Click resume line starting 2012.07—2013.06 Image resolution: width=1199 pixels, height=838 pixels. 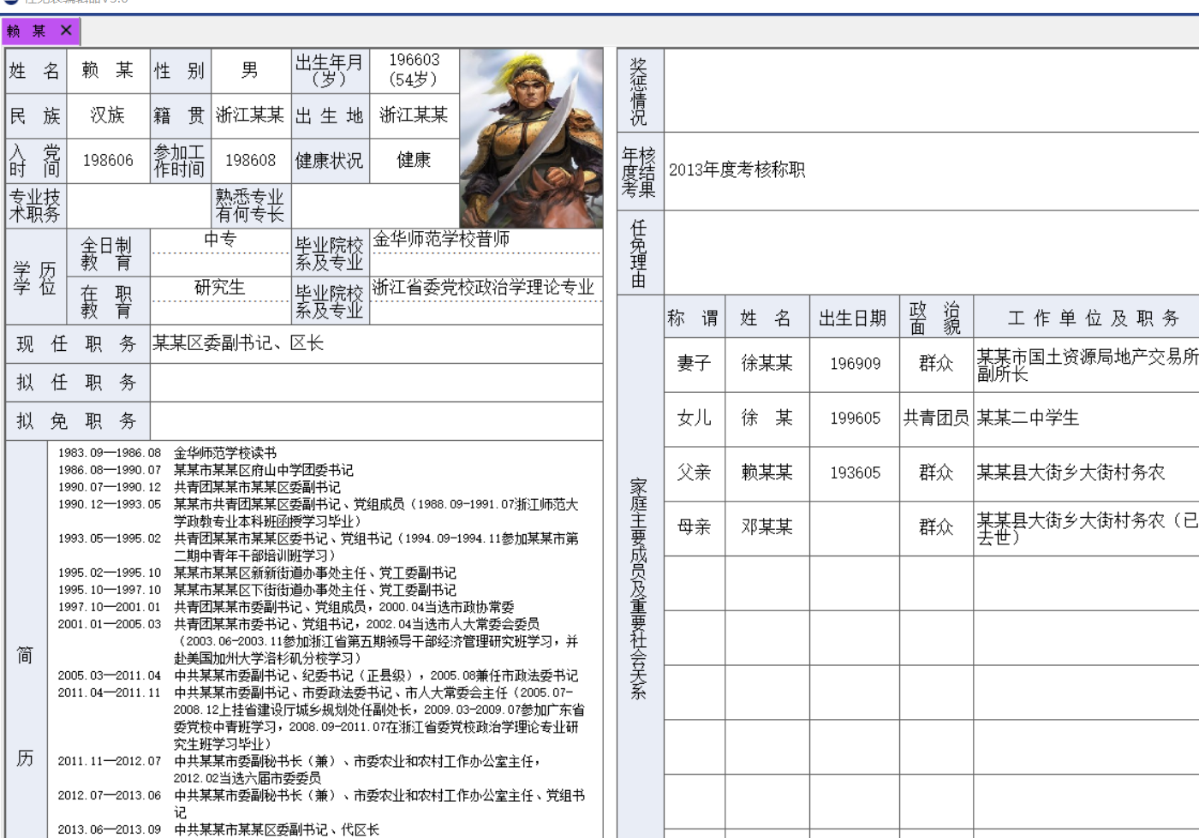(x=322, y=805)
